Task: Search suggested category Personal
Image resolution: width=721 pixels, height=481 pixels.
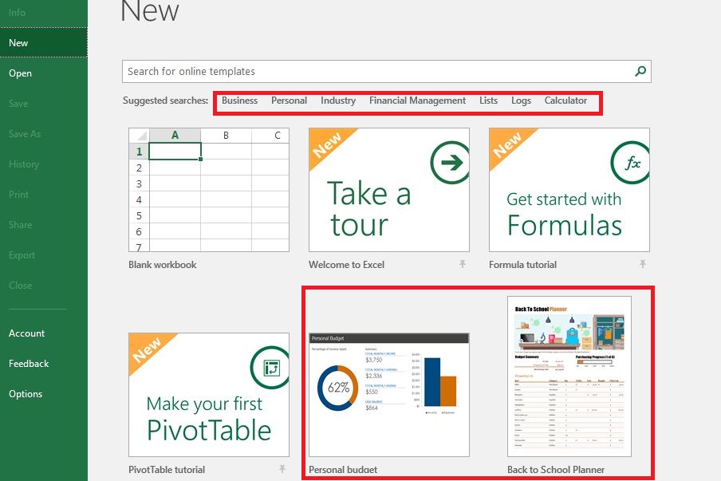Action: click(289, 101)
